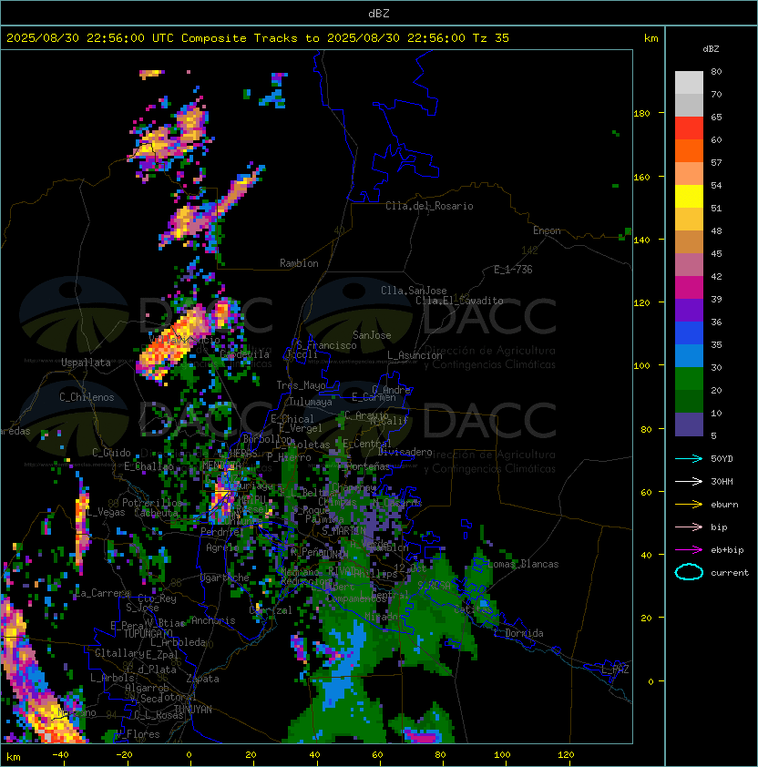Click the 'L_Vegas' map label

pyautogui.click(x=105, y=512)
